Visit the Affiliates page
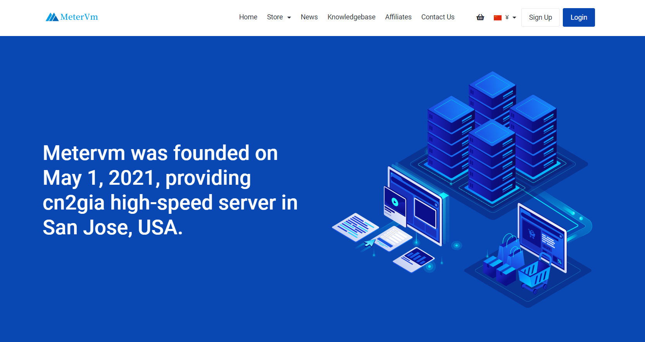This screenshot has width=645, height=342. (x=398, y=17)
